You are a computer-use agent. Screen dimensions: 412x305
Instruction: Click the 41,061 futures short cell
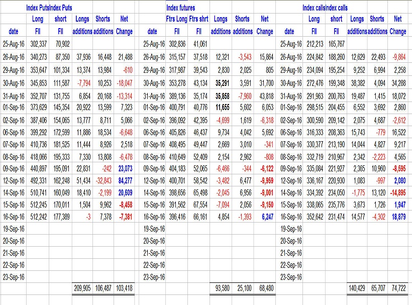click(x=198, y=44)
